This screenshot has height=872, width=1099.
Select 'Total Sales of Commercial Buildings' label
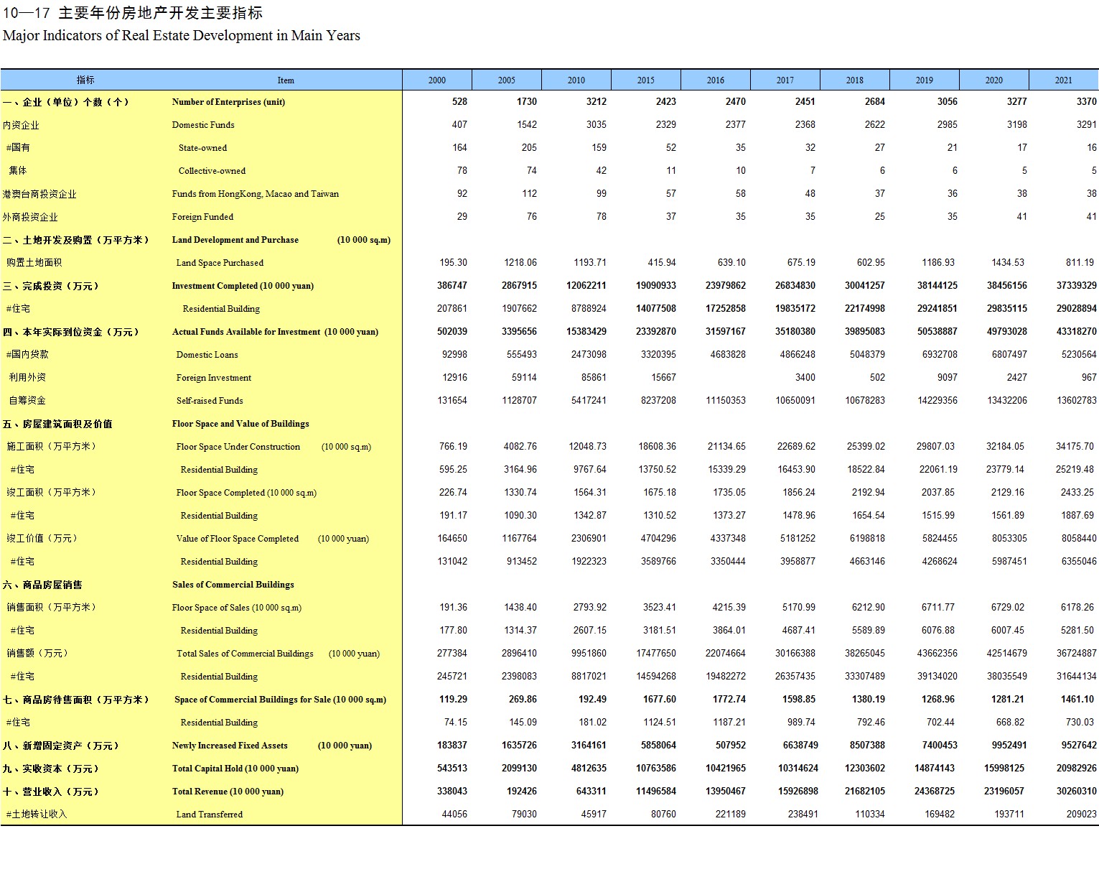pyautogui.click(x=245, y=654)
